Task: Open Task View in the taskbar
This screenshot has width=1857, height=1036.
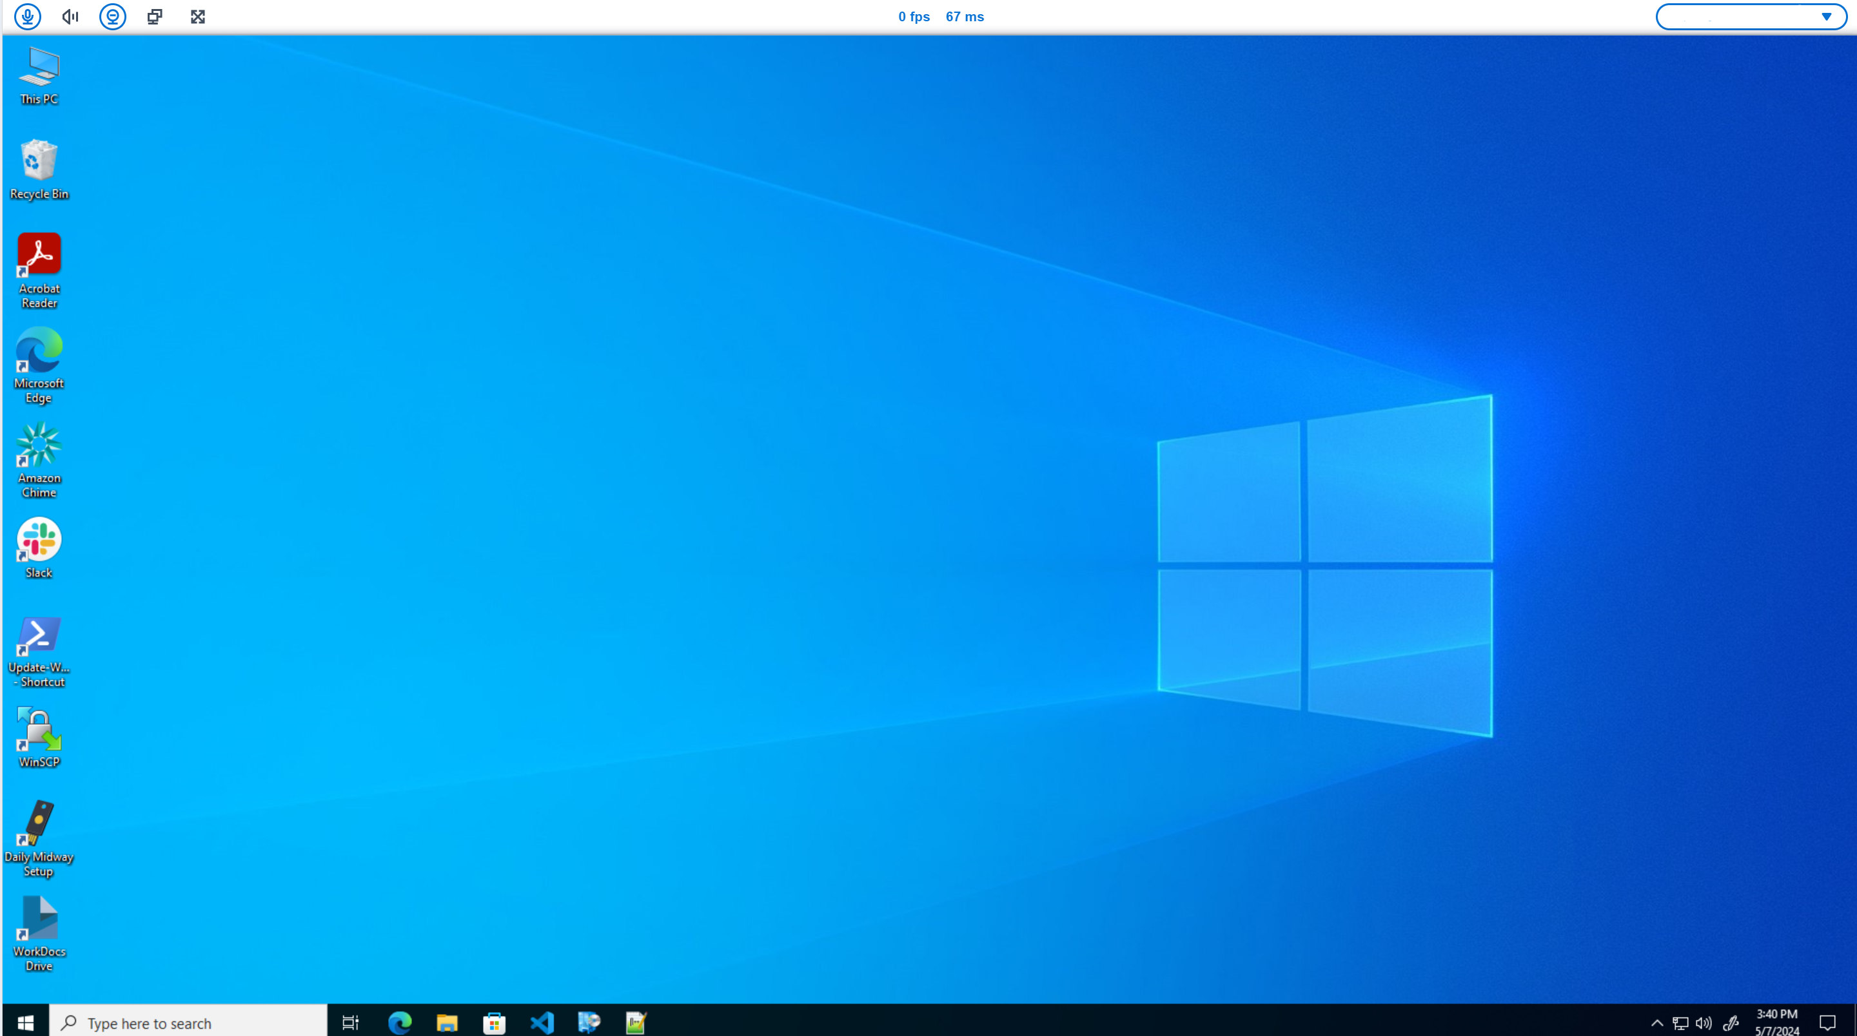Action: tap(350, 1022)
